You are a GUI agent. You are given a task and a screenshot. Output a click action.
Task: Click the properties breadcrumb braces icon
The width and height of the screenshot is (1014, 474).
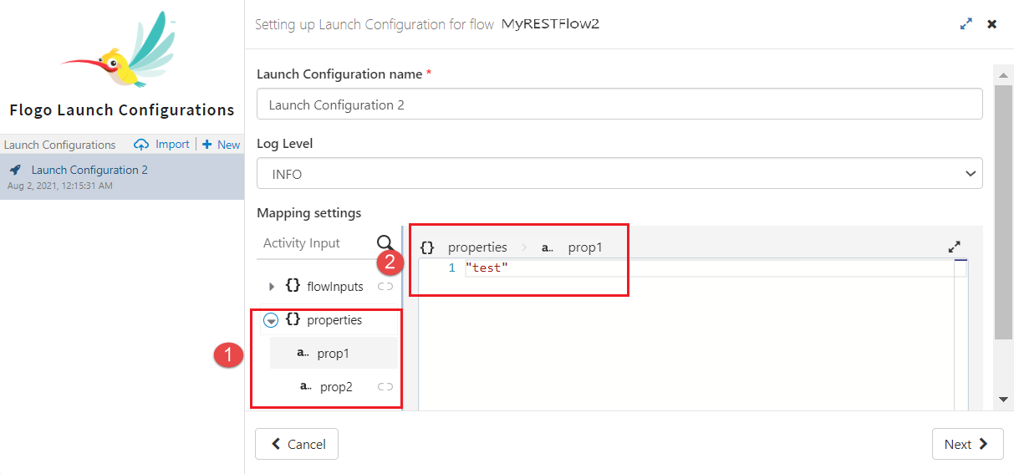(x=427, y=247)
